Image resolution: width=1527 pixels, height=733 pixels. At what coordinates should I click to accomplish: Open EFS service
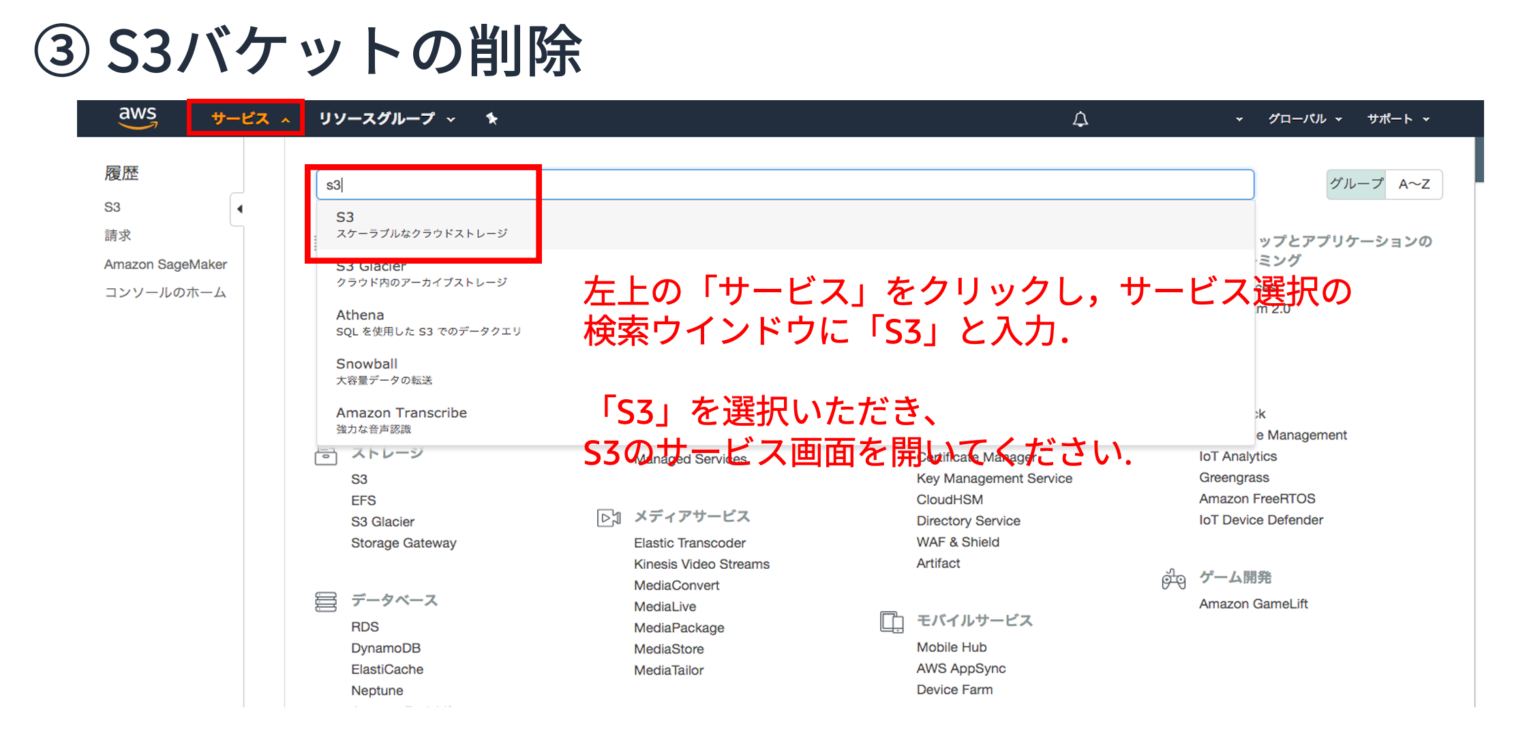(363, 501)
